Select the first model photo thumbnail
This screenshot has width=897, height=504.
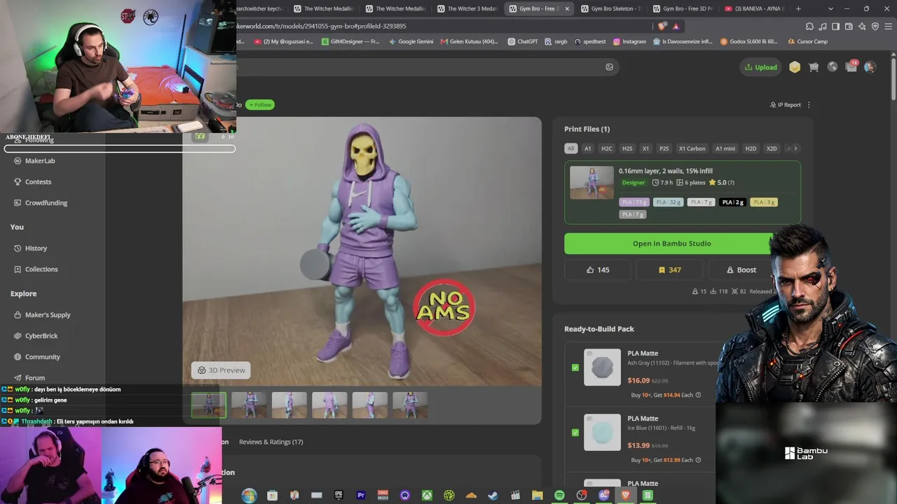[209, 405]
